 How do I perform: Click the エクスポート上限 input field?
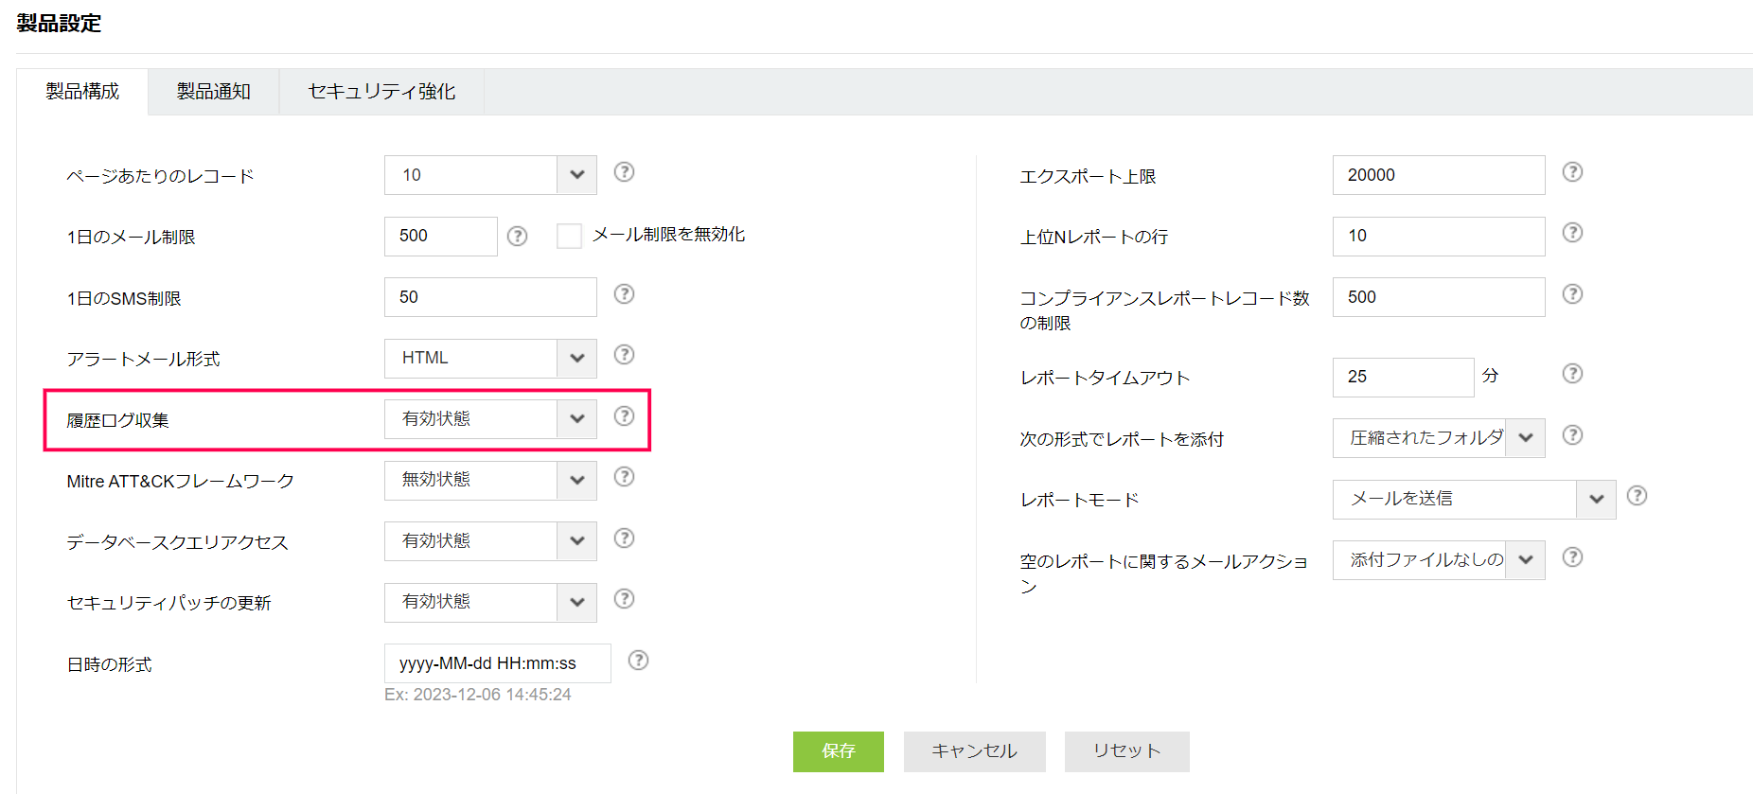pyautogui.click(x=1438, y=175)
